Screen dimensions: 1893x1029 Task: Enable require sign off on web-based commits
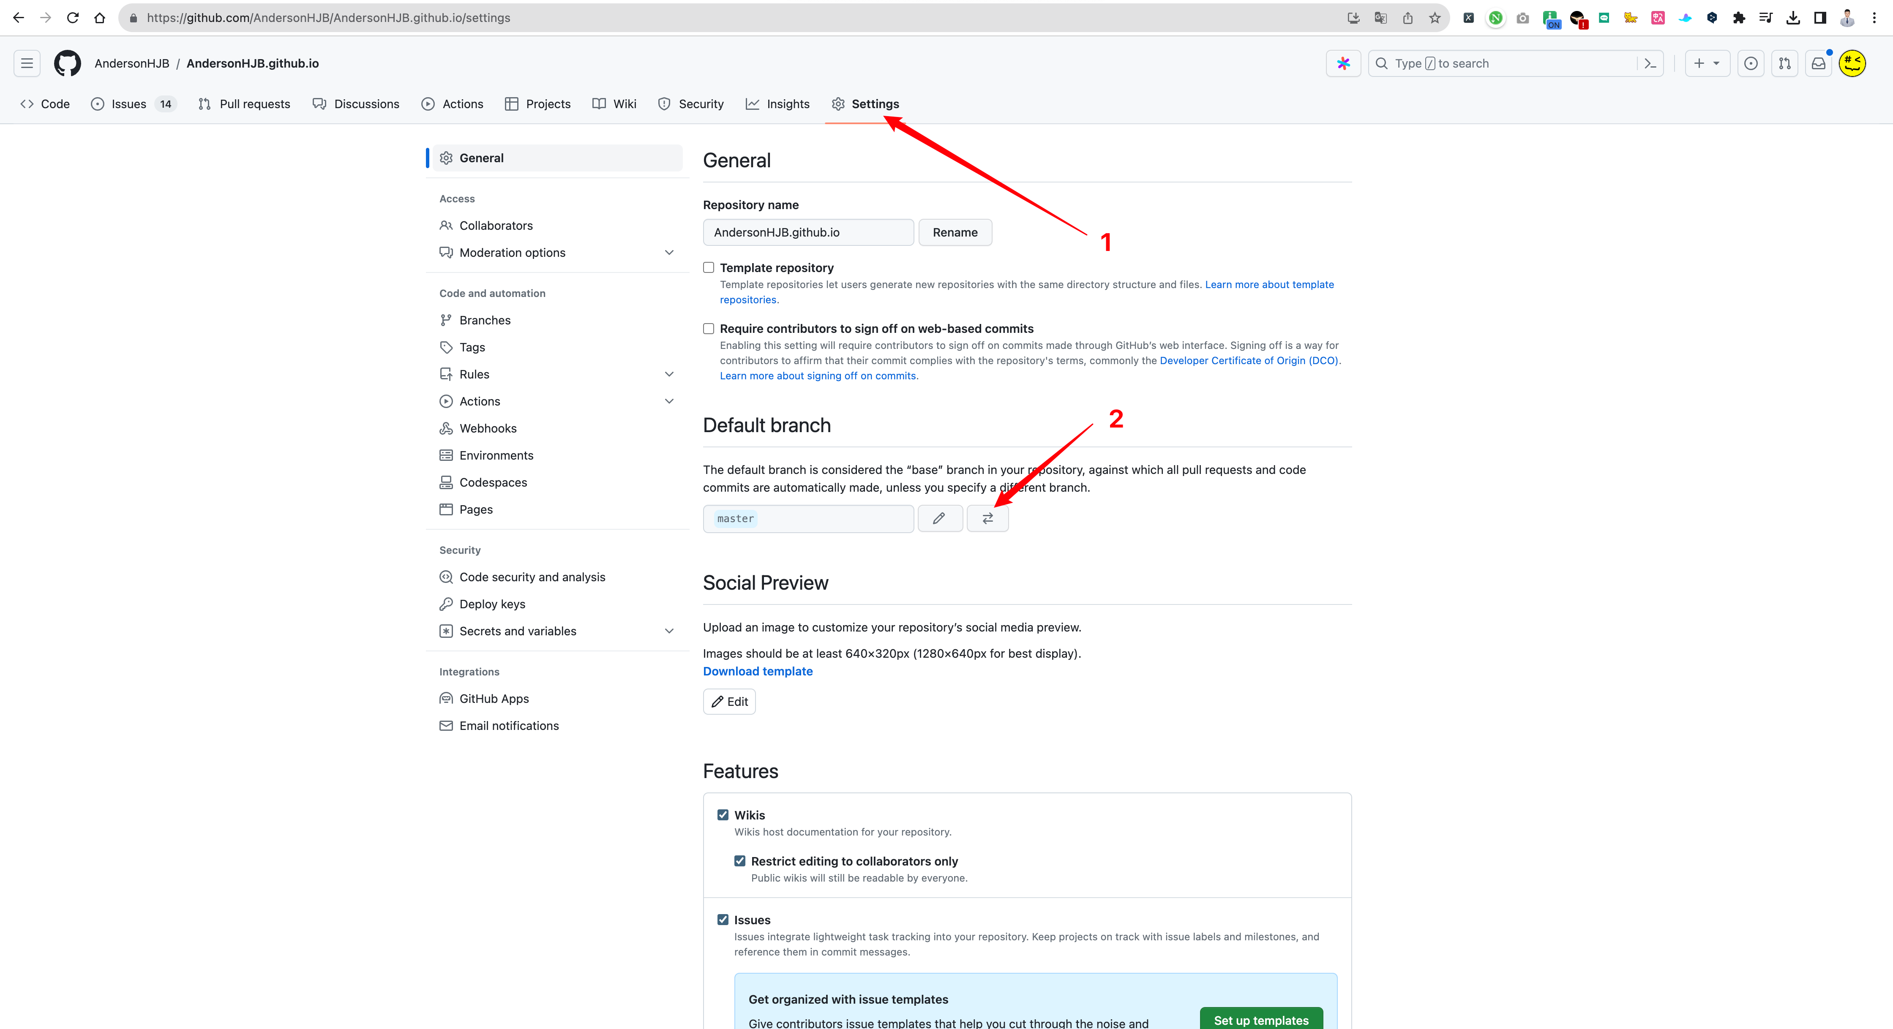709,328
